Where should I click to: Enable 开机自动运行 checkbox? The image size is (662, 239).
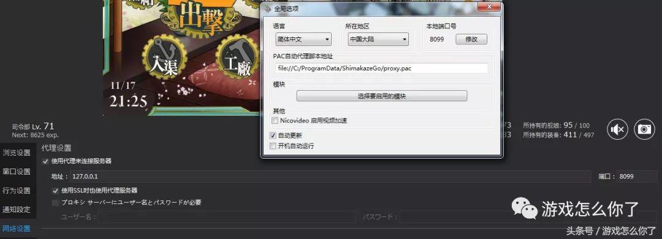coord(273,146)
